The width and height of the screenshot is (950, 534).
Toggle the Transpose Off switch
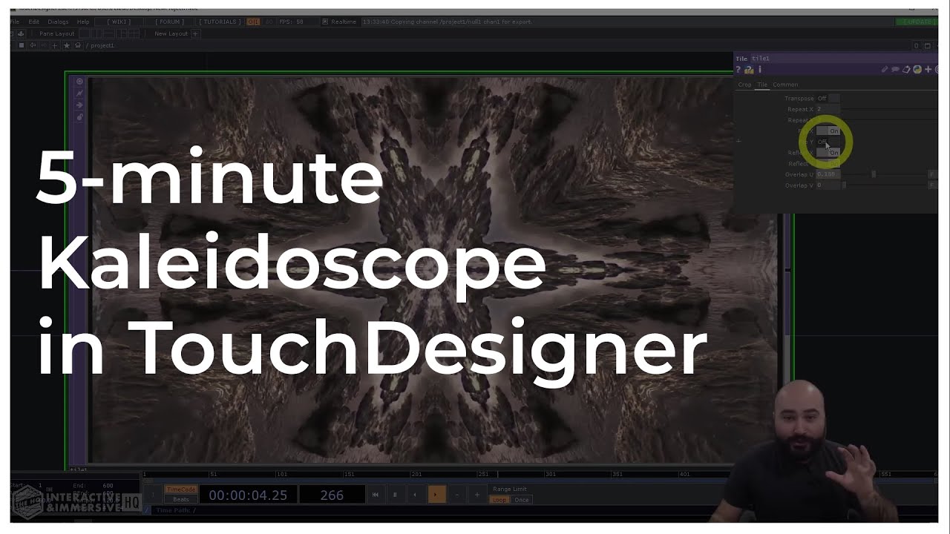click(x=828, y=98)
